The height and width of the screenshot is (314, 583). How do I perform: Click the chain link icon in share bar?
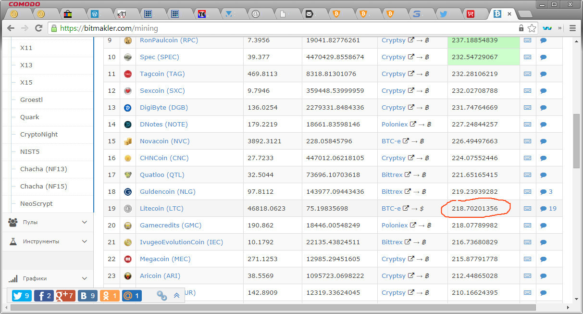[162, 296]
